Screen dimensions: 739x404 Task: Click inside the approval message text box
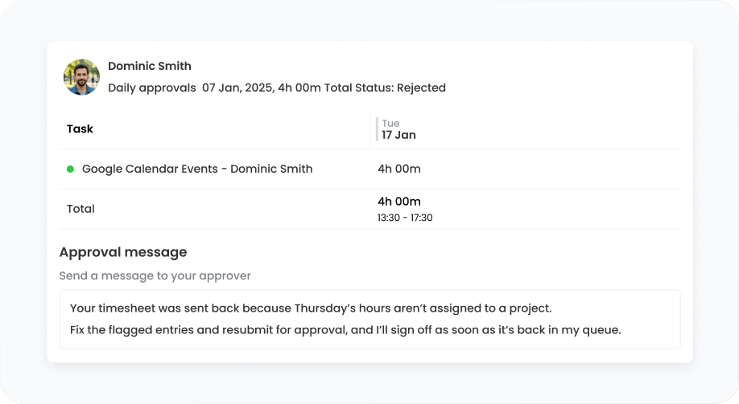pyautogui.click(x=370, y=320)
